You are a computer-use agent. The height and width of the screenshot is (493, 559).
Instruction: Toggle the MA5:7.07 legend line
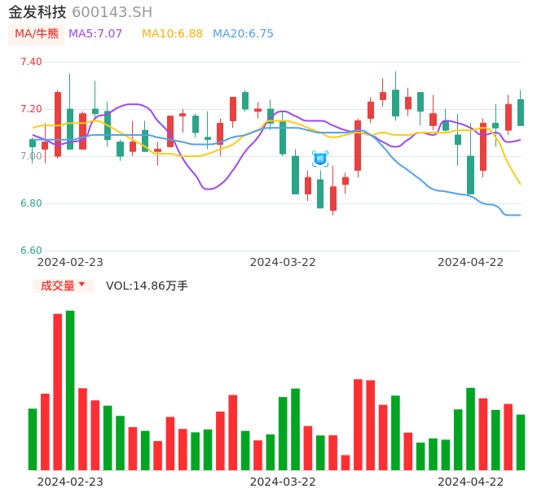pos(95,34)
